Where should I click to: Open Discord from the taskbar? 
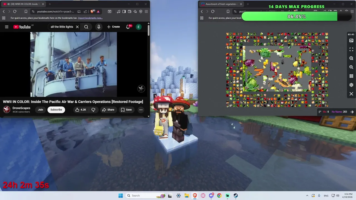click(x=211, y=196)
